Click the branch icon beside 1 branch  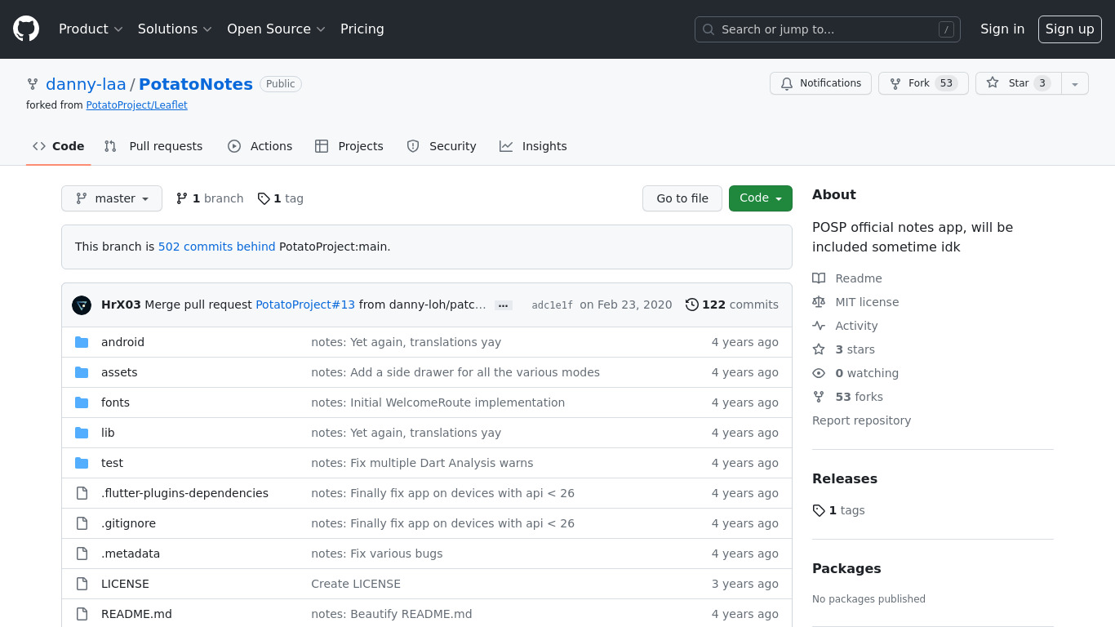pos(182,198)
